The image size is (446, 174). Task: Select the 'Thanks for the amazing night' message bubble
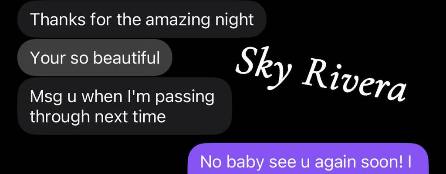pos(142,19)
